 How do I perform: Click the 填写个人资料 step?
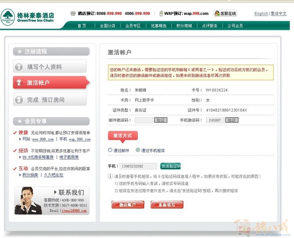(x=50, y=66)
